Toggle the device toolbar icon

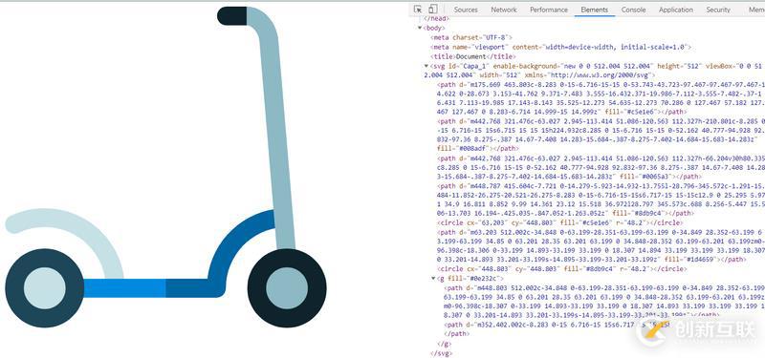(x=433, y=10)
